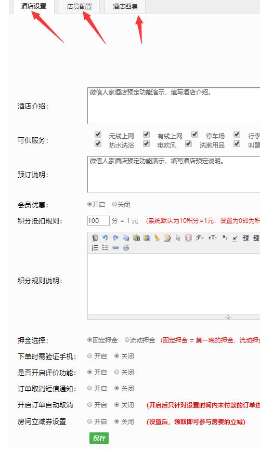Click into the 预订说明 text area
260x449 pixels.
174,174
